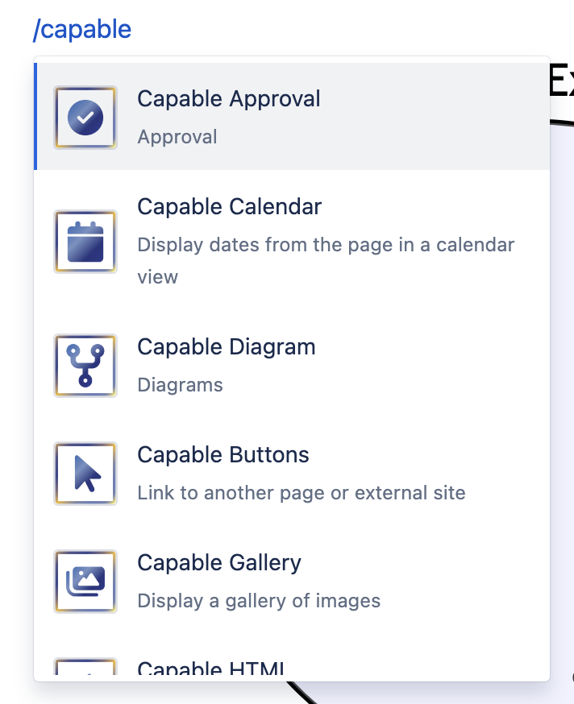Click the Capable Buttons cursor icon
The width and height of the screenshot is (574, 704).
[85, 473]
